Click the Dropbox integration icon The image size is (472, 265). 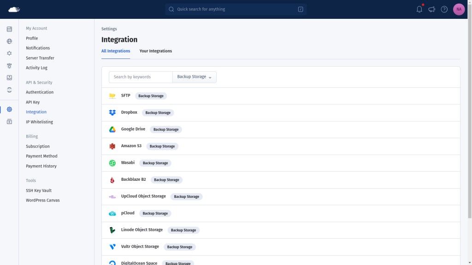coord(112,113)
